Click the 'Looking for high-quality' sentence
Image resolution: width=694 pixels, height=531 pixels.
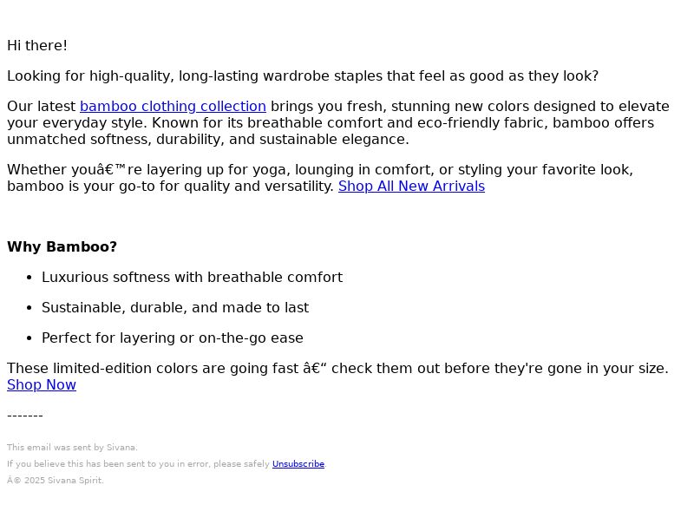pos(303,76)
